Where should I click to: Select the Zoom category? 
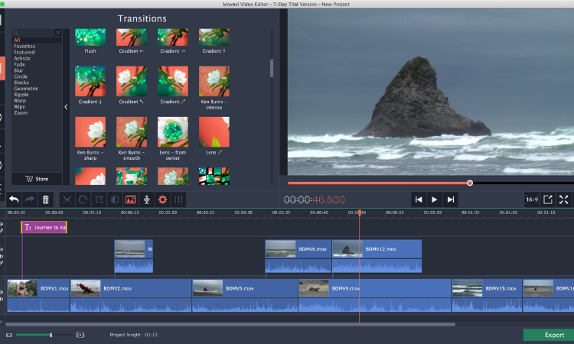[21, 112]
